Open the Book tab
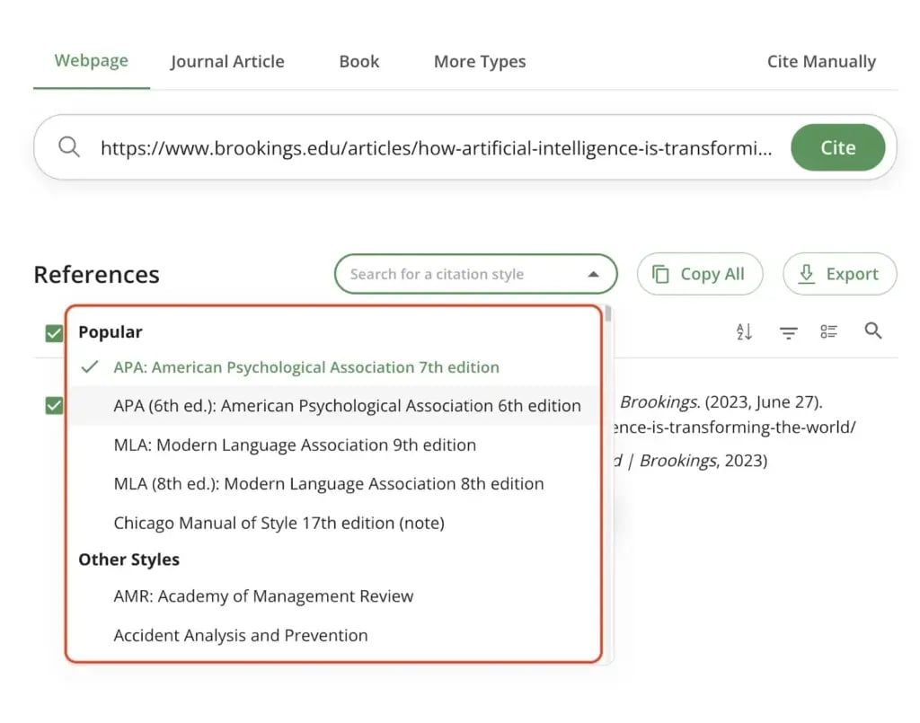 (x=359, y=62)
